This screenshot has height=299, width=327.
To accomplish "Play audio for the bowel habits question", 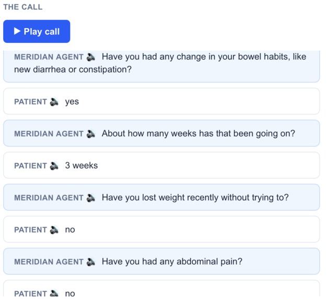I will pyautogui.click(x=91, y=57).
